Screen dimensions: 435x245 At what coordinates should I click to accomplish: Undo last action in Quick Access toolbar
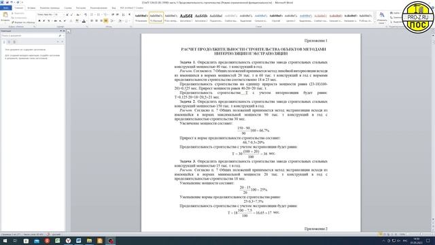(12, 2)
